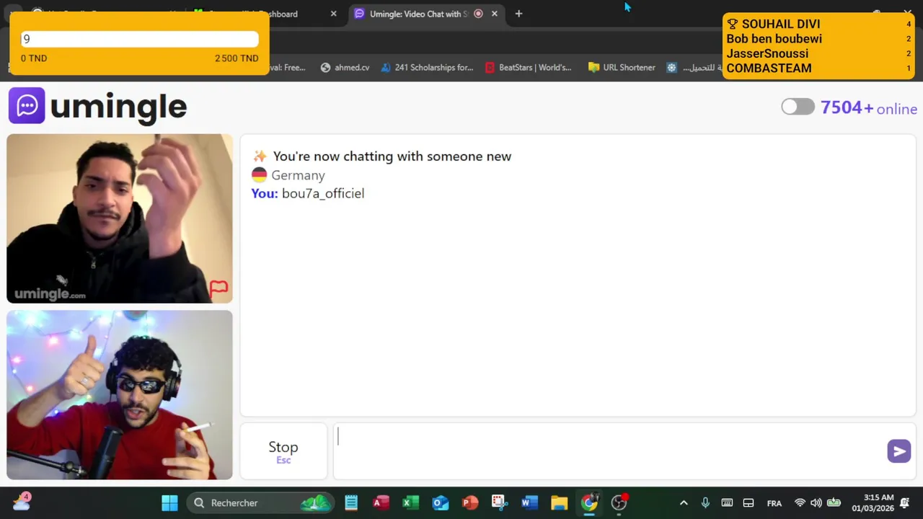Click the stranger's video feed
The image size is (923, 519).
[120, 218]
